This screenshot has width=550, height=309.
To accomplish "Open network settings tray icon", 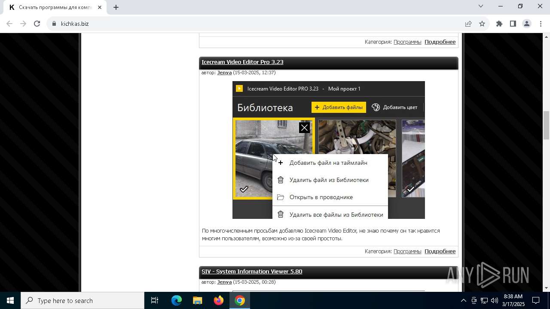I will 484,300.
